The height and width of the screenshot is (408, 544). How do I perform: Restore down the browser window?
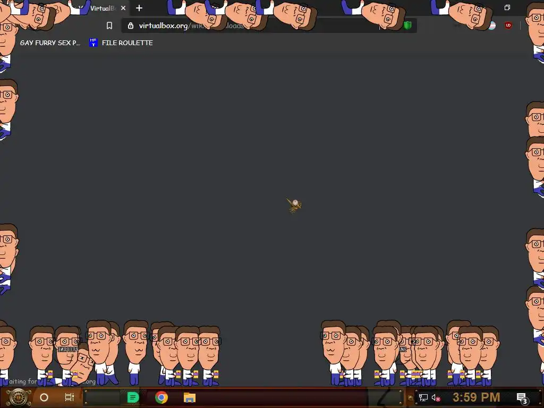507,7
